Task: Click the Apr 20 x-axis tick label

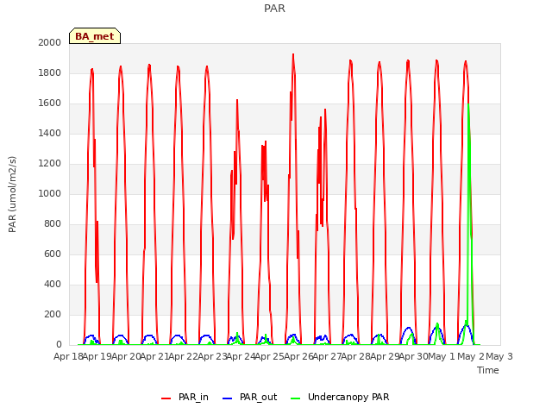Action: [x=126, y=356]
